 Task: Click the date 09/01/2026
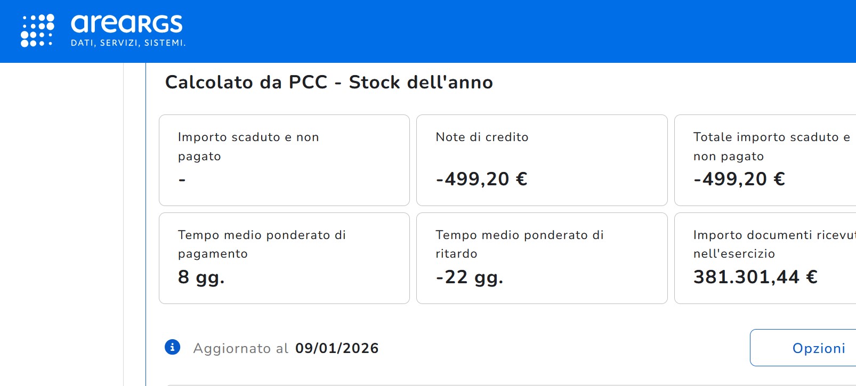(x=337, y=348)
